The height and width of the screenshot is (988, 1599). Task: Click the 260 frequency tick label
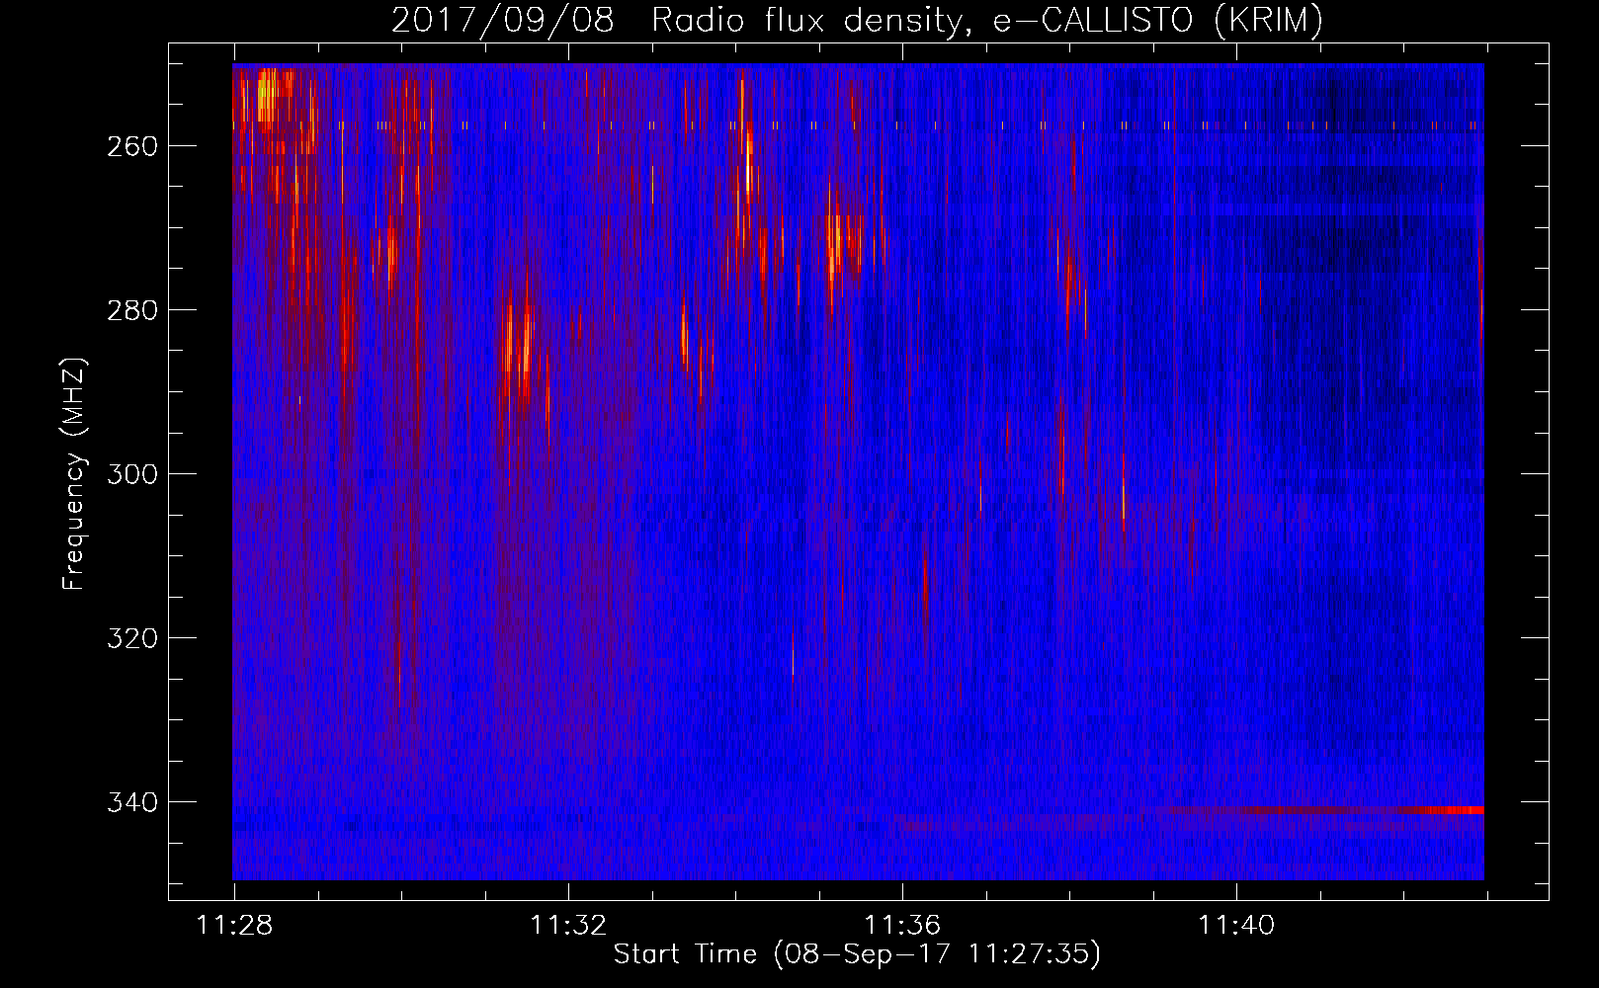tap(132, 146)
